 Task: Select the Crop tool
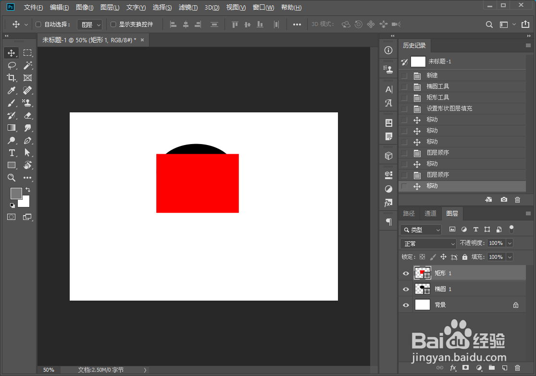click(11, 78)
